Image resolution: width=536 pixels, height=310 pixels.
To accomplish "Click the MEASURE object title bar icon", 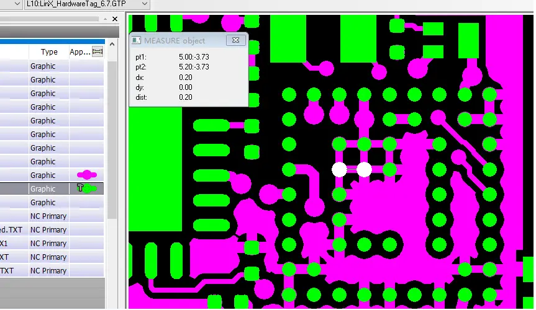I will 137,40.
